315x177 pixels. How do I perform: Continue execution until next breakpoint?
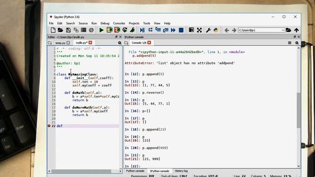(173, 30)
